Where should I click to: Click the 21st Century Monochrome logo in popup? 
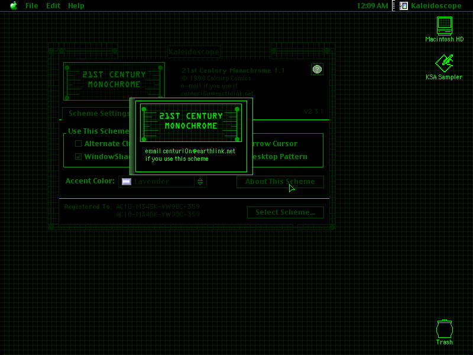click(191, 122)
